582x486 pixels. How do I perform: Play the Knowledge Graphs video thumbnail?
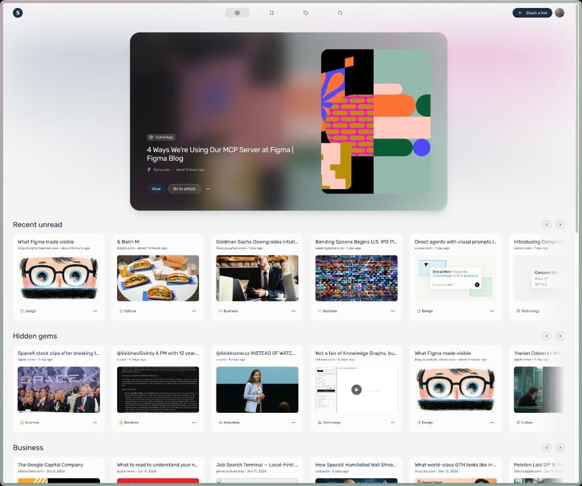[x=356, y=389]
